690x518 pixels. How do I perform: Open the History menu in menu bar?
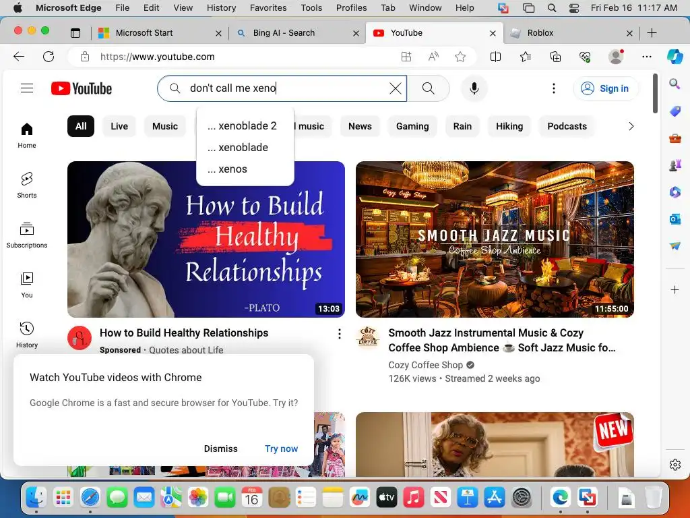coord(221,7)
